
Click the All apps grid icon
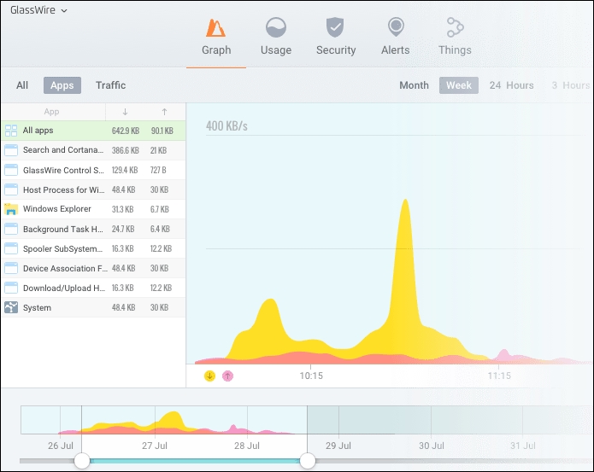(x=11, y=131)
